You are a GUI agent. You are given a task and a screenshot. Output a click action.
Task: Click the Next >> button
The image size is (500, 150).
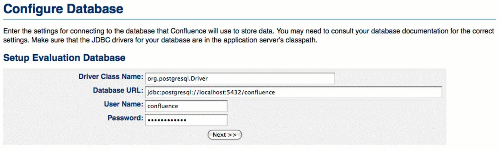click(x=224, y=135)
